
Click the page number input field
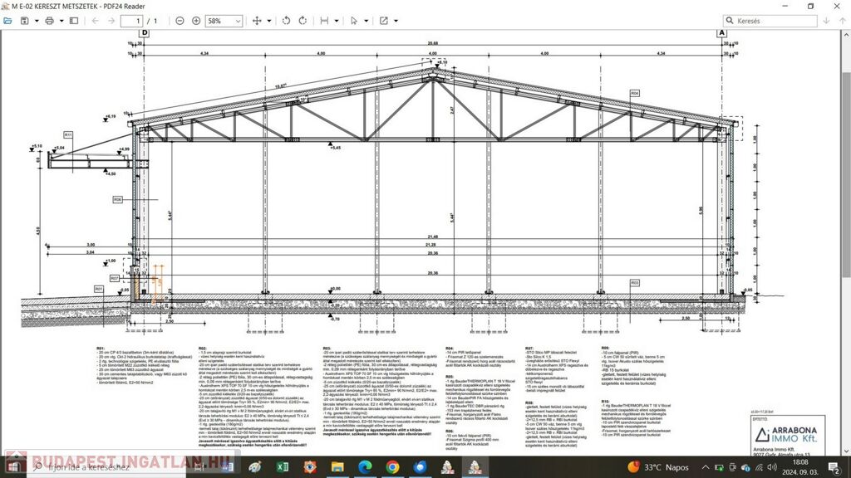131,21
